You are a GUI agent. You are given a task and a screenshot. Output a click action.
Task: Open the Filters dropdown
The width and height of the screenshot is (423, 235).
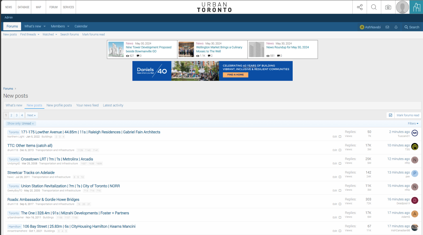coord(413,123)
